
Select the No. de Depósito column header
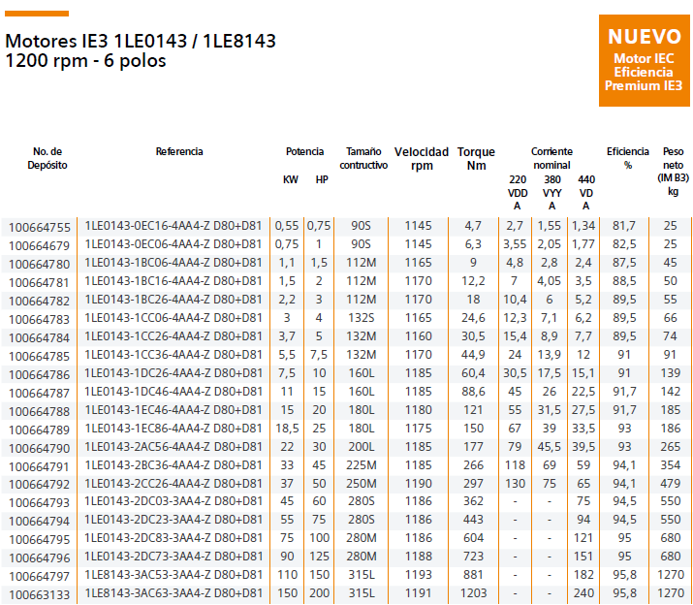[x=47, y=158]
